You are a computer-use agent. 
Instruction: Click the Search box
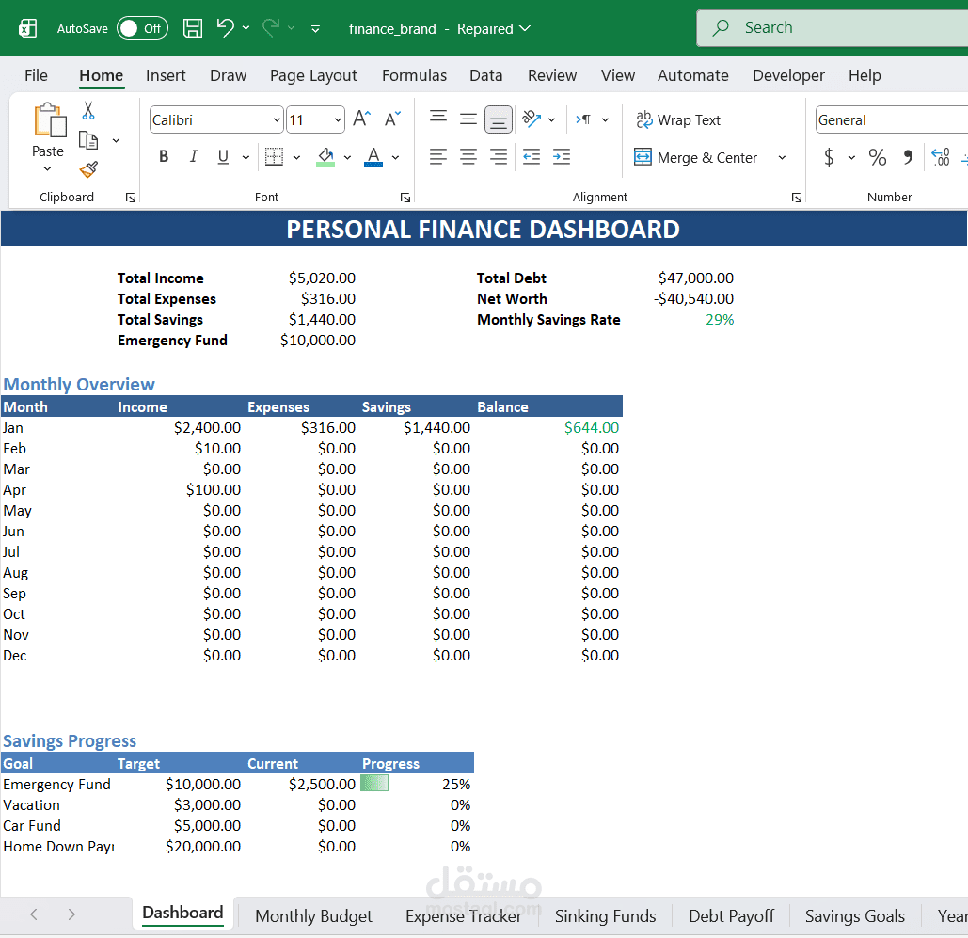833,28
